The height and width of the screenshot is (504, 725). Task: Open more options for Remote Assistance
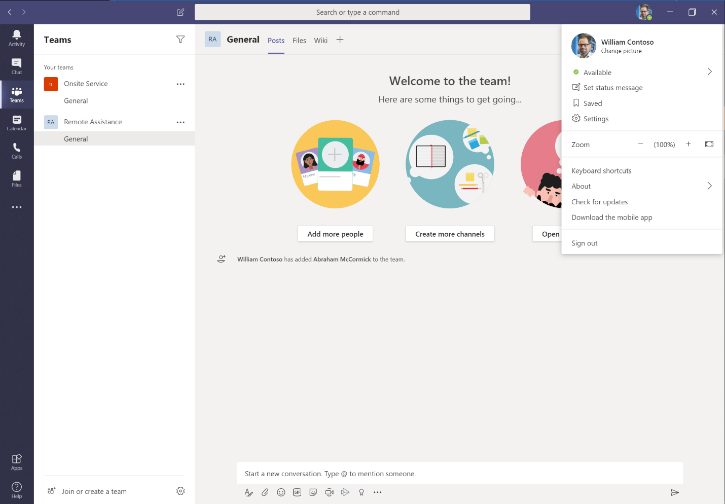pyautogui.click(x=180, y=122)
